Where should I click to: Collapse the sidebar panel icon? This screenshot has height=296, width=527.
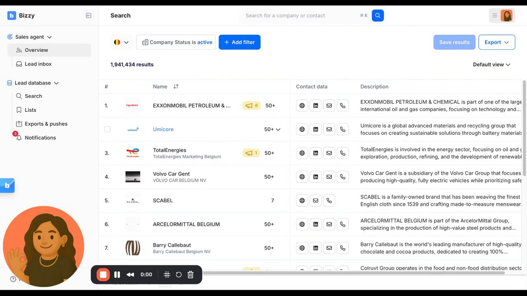coord(89,16)
